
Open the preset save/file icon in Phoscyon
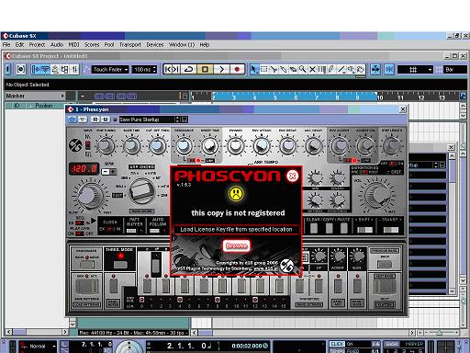[185, 120]
